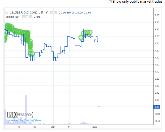This screenshot has height=132, width=165.
Task: Click the '11' date label on time axis
Action: pyautogui.click(x=19, y=127)
